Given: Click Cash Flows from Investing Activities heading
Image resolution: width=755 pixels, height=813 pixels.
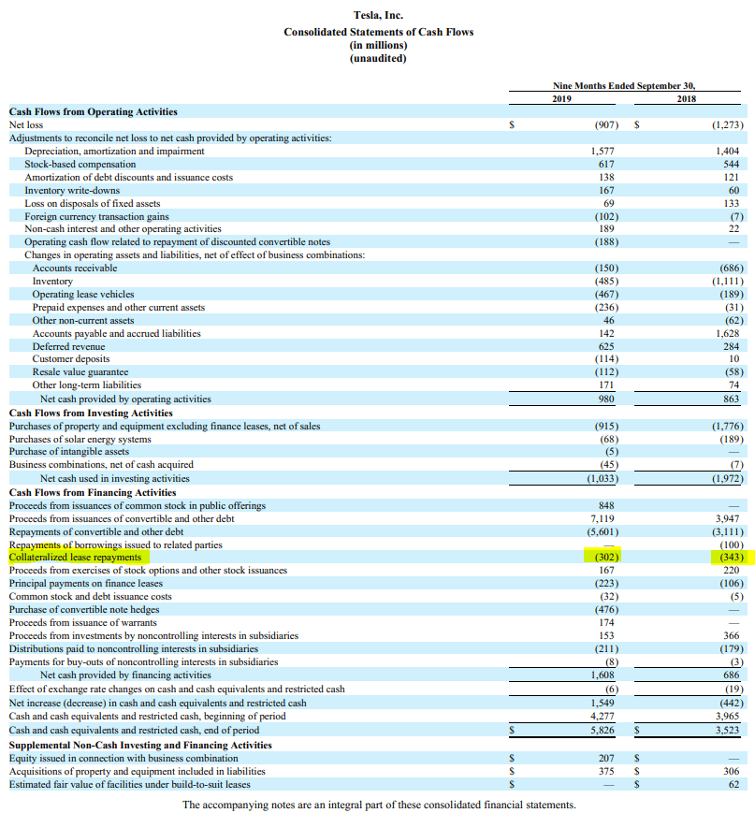Looking at the screenshot, I should pyautogui.click(x=91, y=413).
